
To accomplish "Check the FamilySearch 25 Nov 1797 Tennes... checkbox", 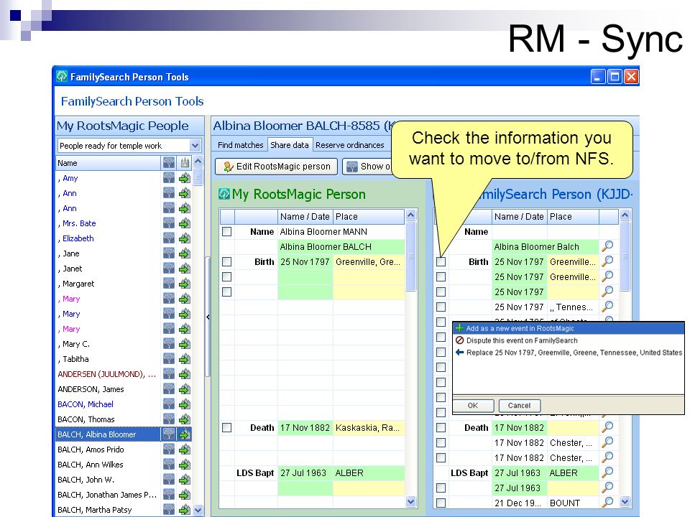I will 441,307.
